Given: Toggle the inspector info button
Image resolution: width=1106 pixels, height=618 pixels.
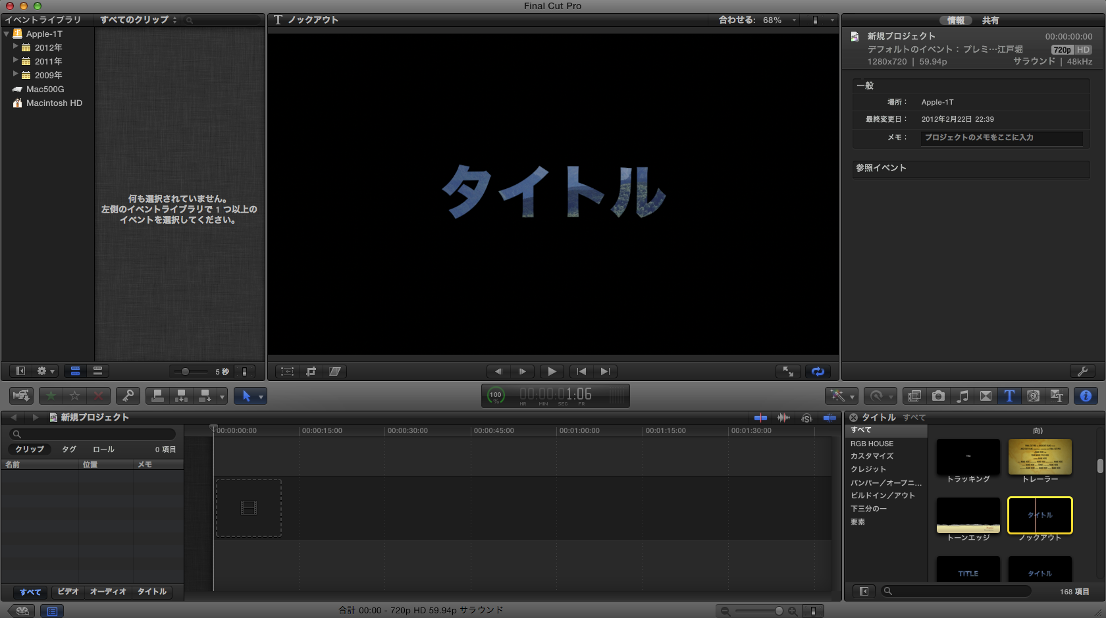Looking at the screenshot, I should pyautogui.click(x=1086, y=396).
